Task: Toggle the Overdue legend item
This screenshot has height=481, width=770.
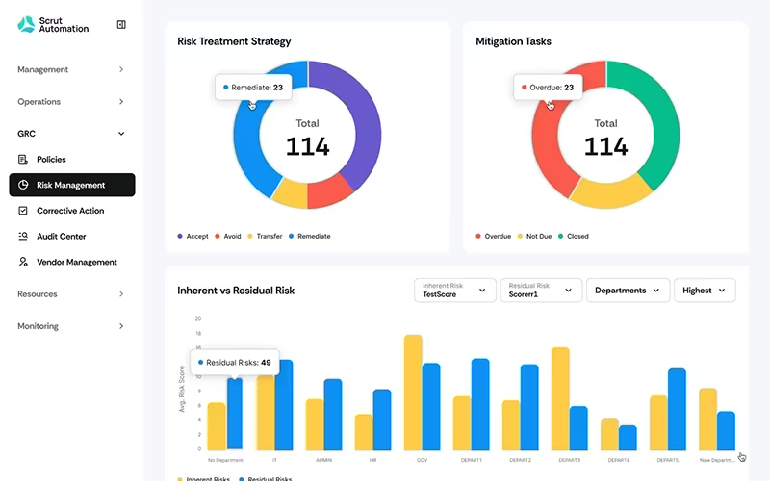Action: [494, 236]
